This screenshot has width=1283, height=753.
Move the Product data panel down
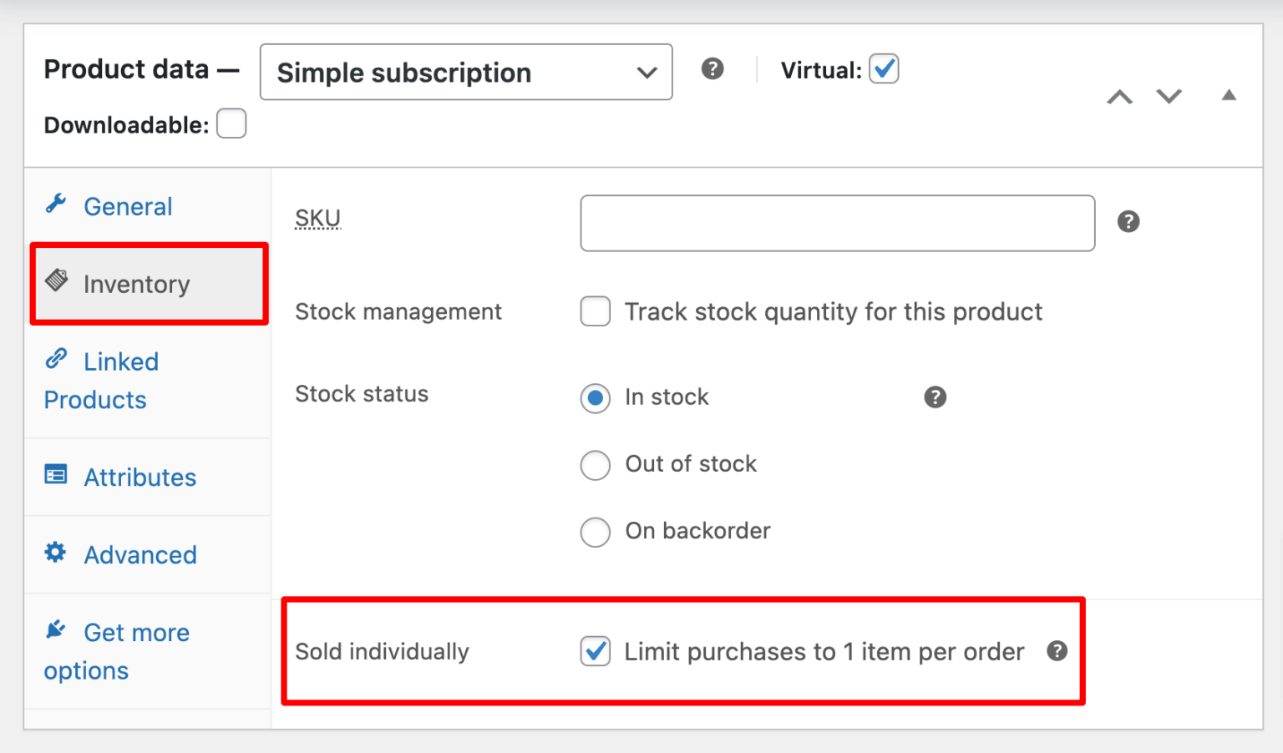click(1169, 97)
